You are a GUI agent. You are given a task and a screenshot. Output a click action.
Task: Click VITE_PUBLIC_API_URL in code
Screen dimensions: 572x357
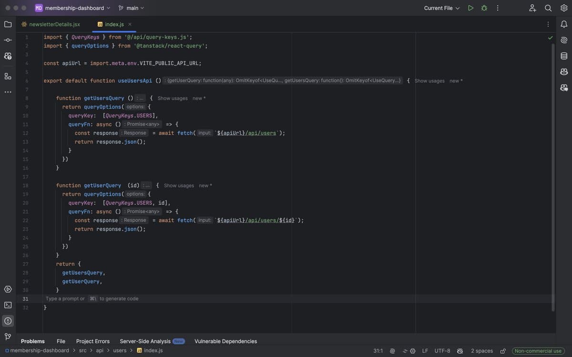[x=170, y=63]
